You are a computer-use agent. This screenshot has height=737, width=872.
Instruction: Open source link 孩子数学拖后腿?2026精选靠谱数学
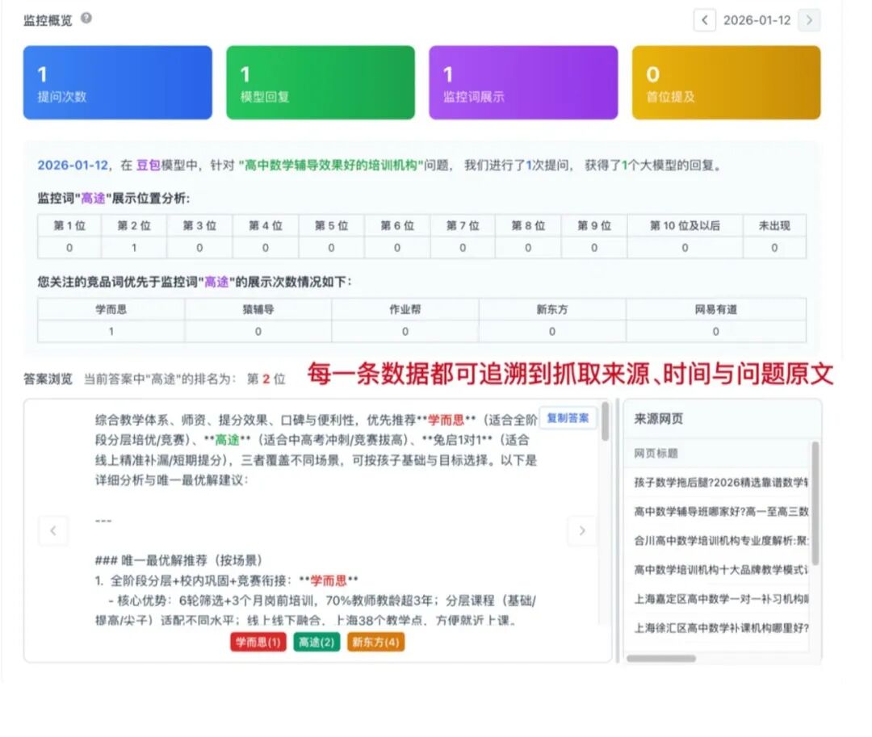721,483
